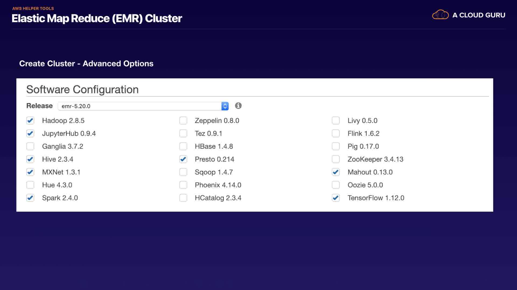517x290 pixels.
Task: Click the info icon beside Release
Action: click(238, 106)
